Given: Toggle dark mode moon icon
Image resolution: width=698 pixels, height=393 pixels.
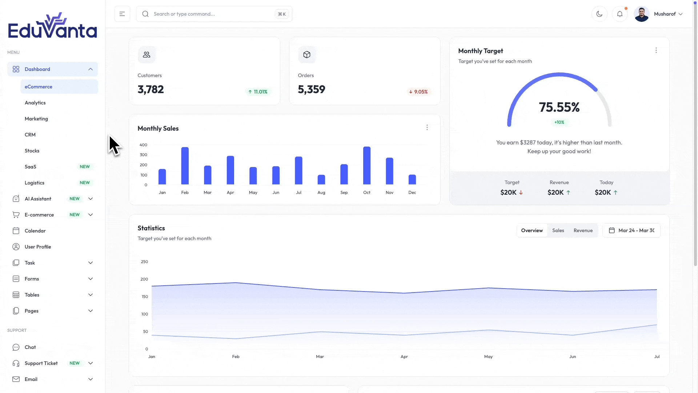Looking at the screenshot, I should click(x=599, y=14).
